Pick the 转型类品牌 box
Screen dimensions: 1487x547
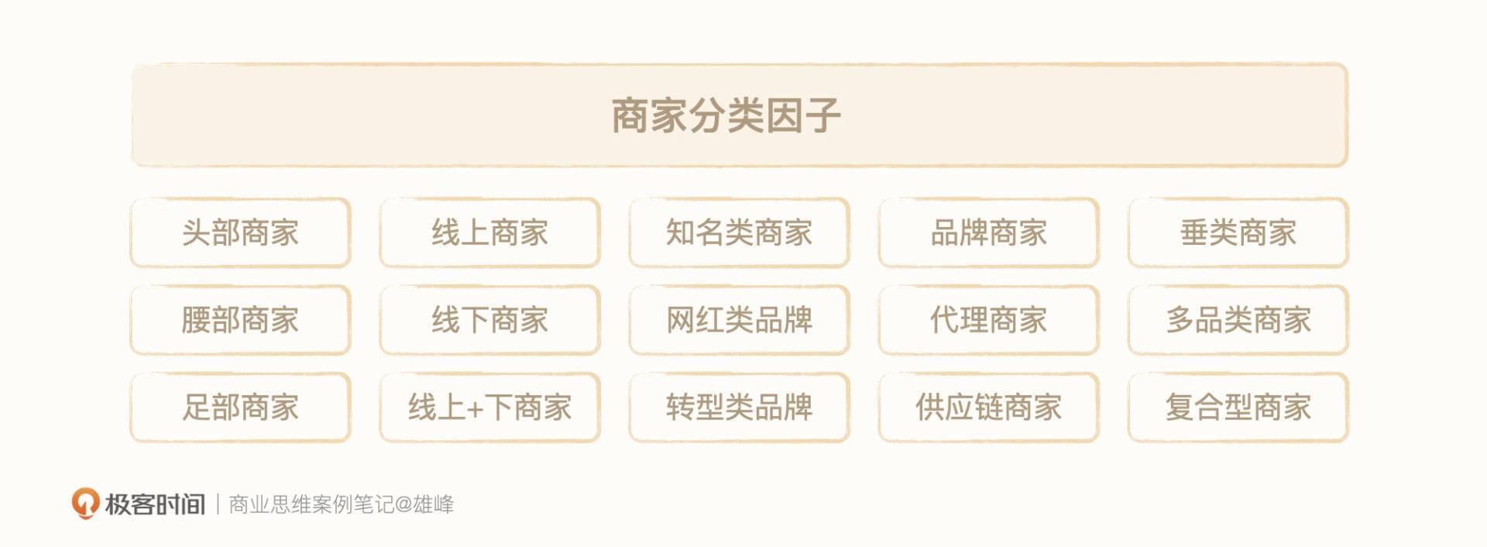pyautogui.click(x=739, y=408)
